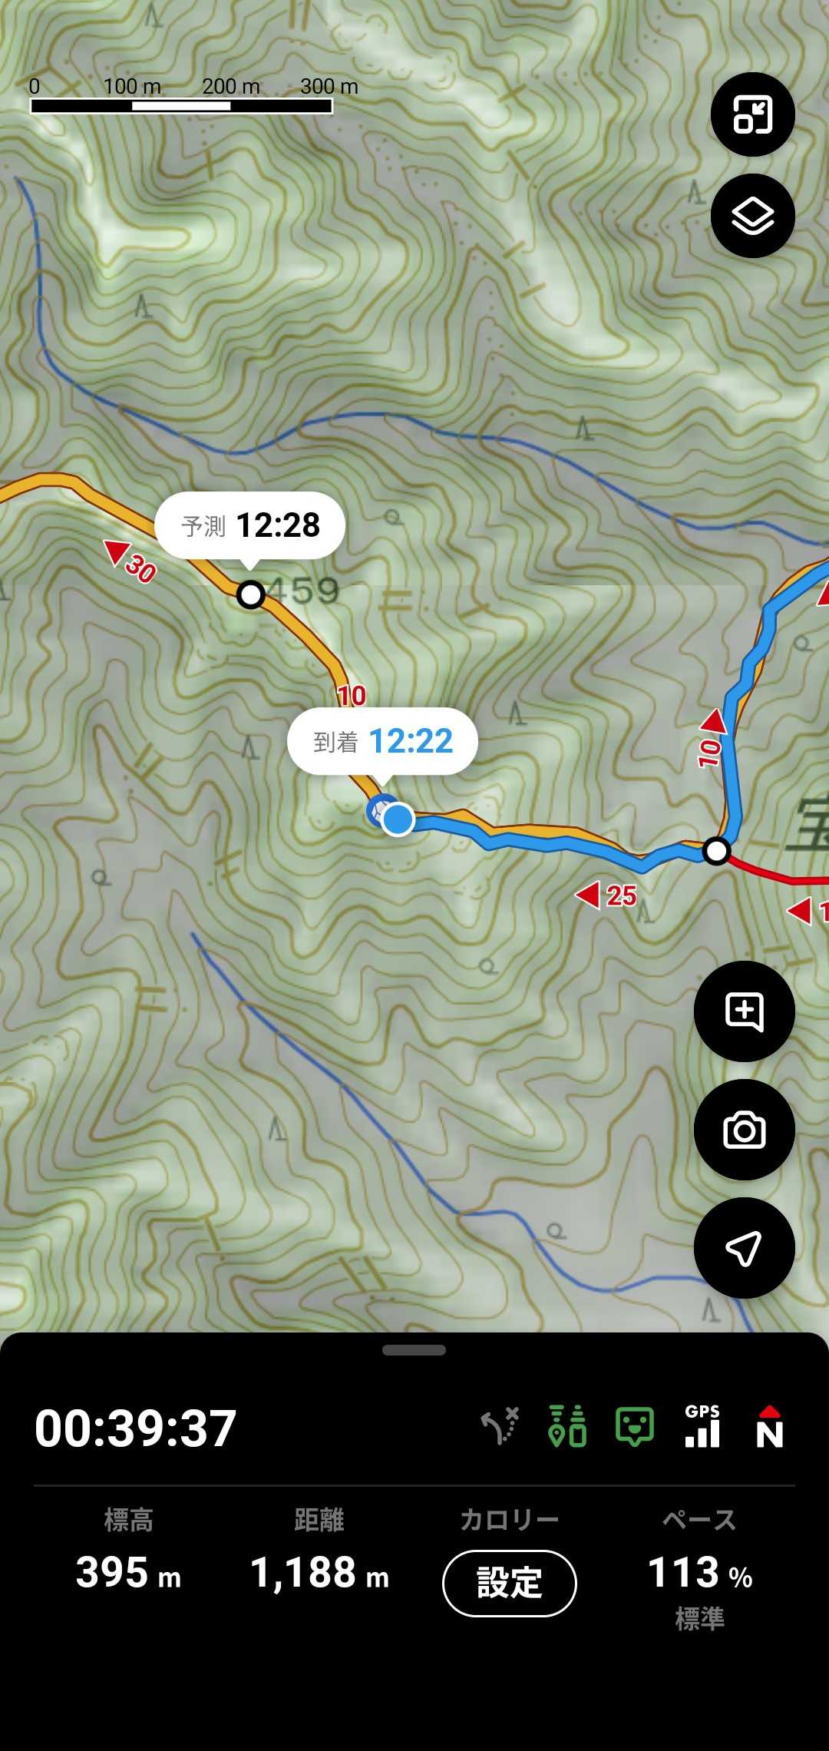Tap the trail junction waypoint marker
Viewport: 829px width, 1751px height.
click(x=716, y=851)
